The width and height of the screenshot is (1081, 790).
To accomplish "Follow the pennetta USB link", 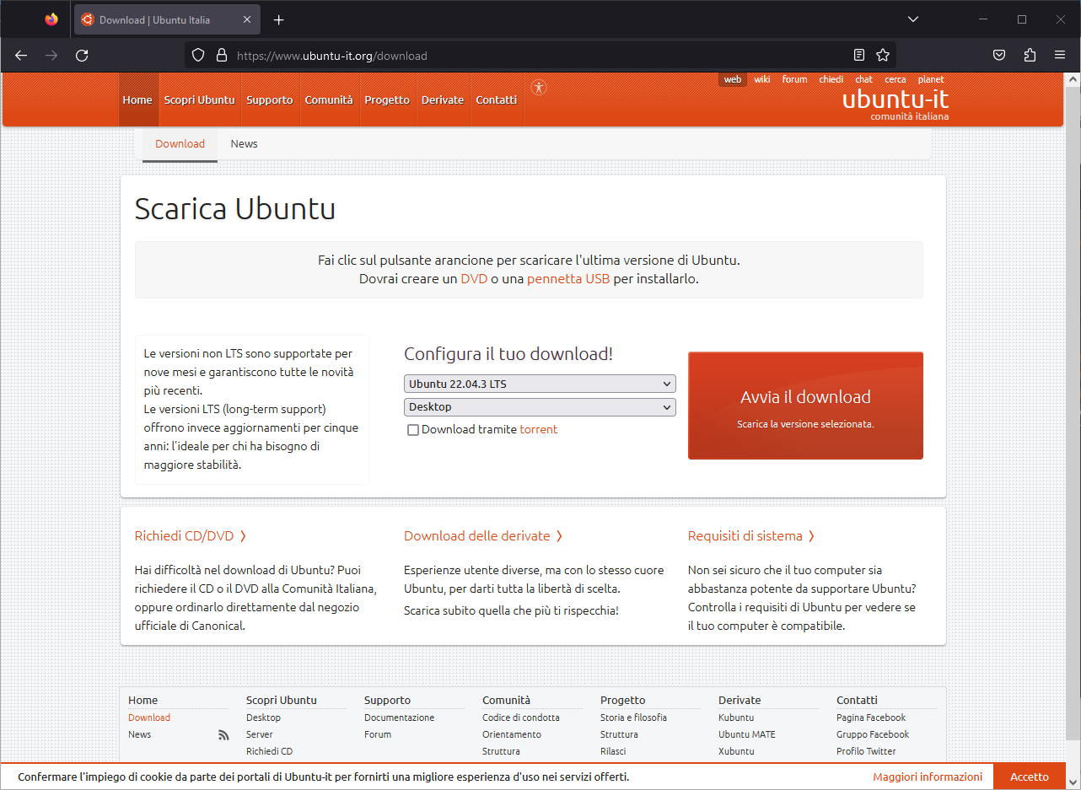I will (x=568, y=278).
